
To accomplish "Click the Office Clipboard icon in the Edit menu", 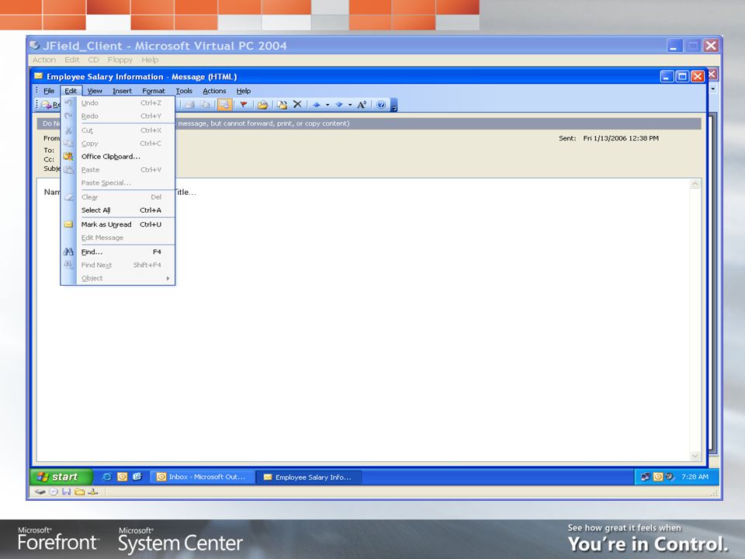I will pos(68,156).
